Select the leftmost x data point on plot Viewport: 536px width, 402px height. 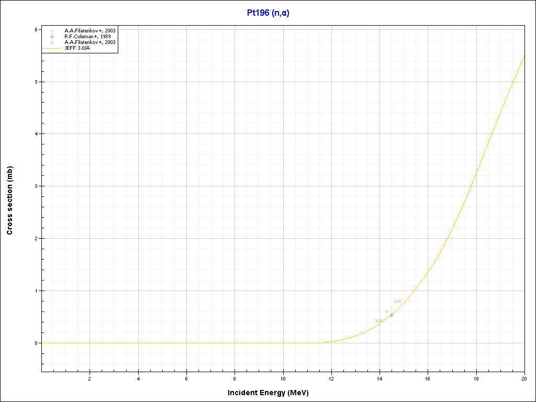click(377, 321)
